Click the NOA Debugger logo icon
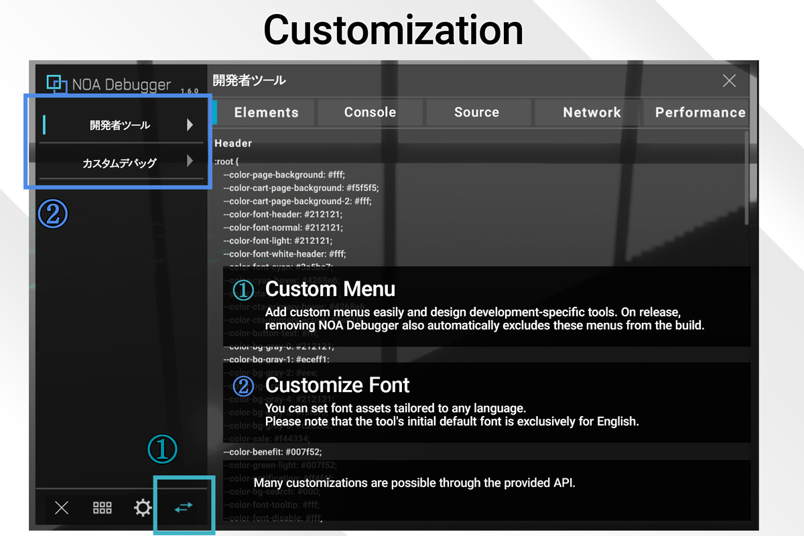Viewport: 804px width, 536px height. coord(57,84)
